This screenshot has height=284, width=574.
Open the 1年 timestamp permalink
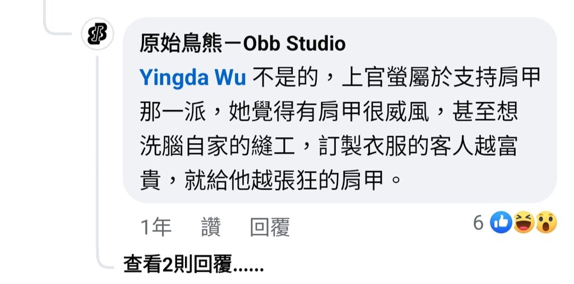coord(156,227)
